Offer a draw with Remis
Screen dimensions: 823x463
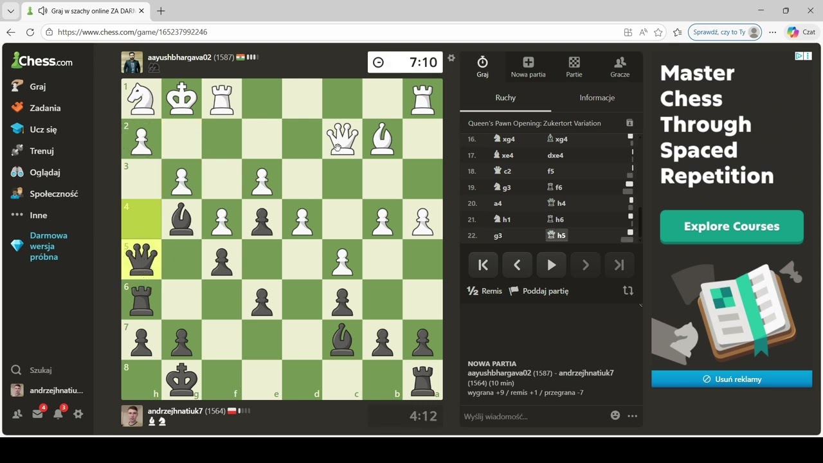[x=485, y=291]
